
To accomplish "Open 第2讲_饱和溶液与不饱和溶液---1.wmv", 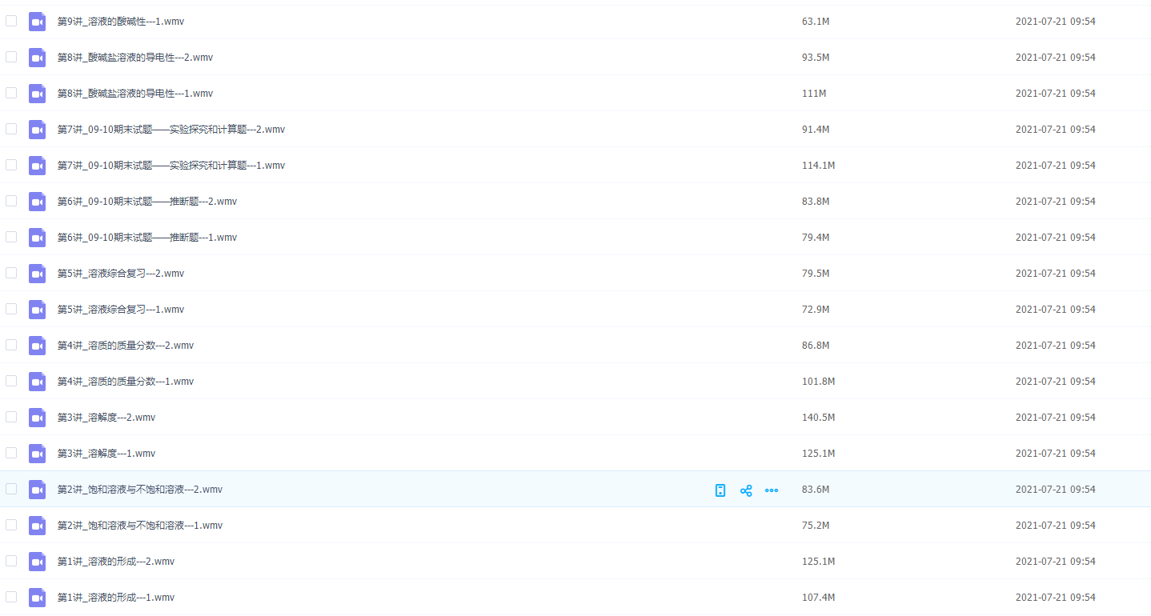I will tap(140, 526).
